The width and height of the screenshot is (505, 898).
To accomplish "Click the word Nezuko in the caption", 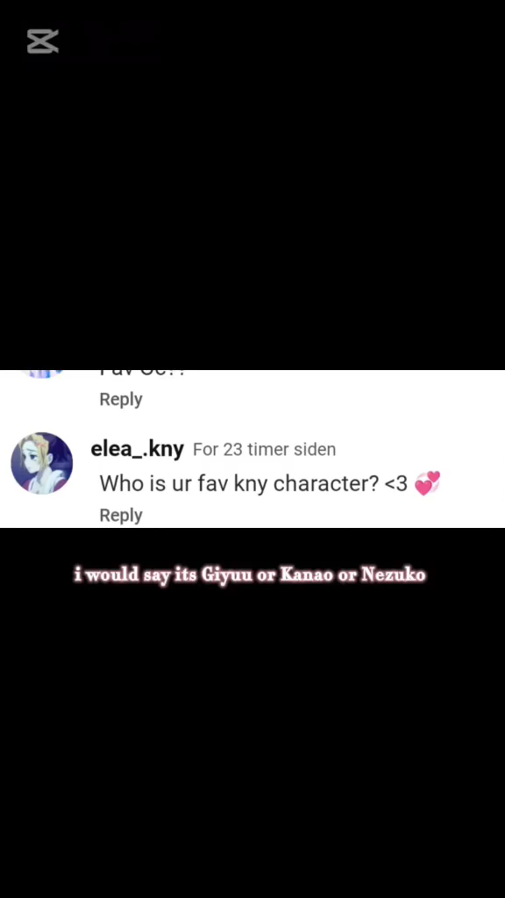I will (394, 574).
